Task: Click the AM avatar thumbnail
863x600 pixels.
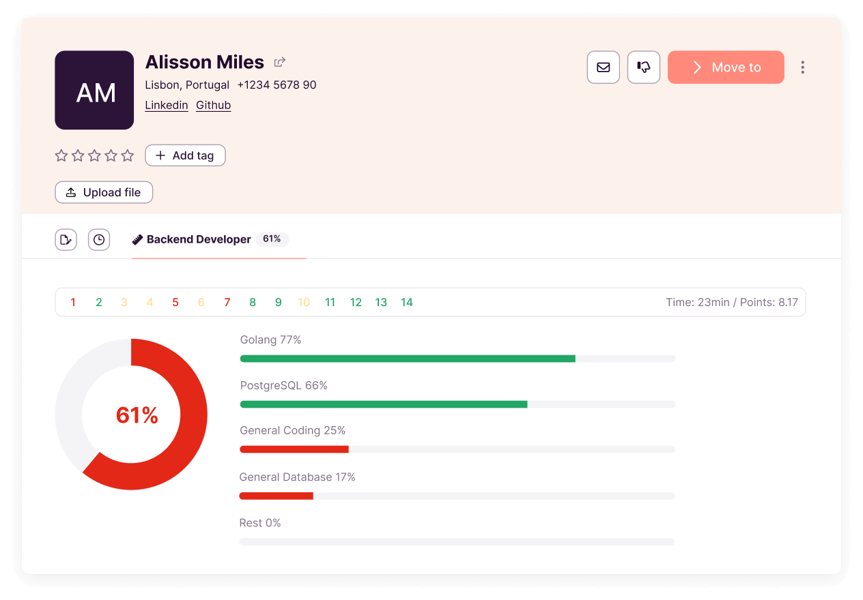Action: 94,90
